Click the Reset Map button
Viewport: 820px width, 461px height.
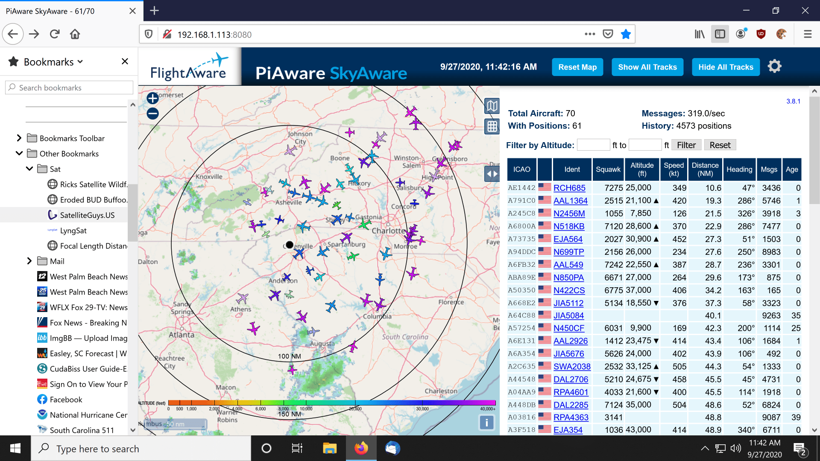577,67
